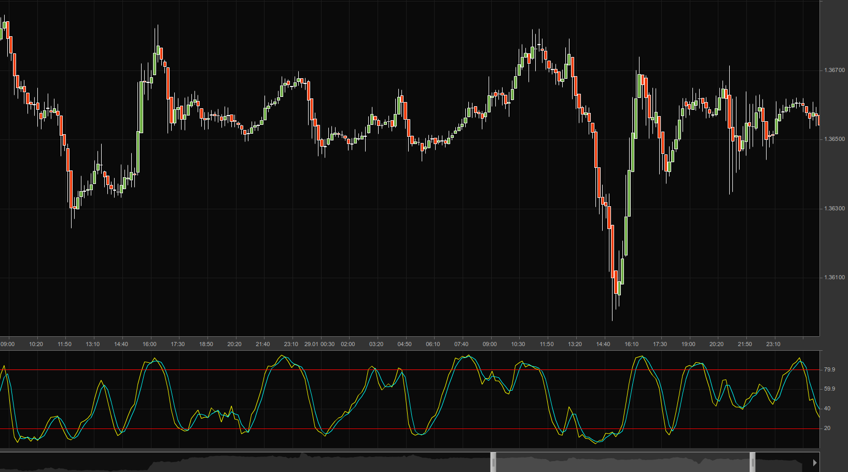Viewport: 848px width, 472px height.
Task: Click the 79.9 overbought level label
Action: [829, 369]
